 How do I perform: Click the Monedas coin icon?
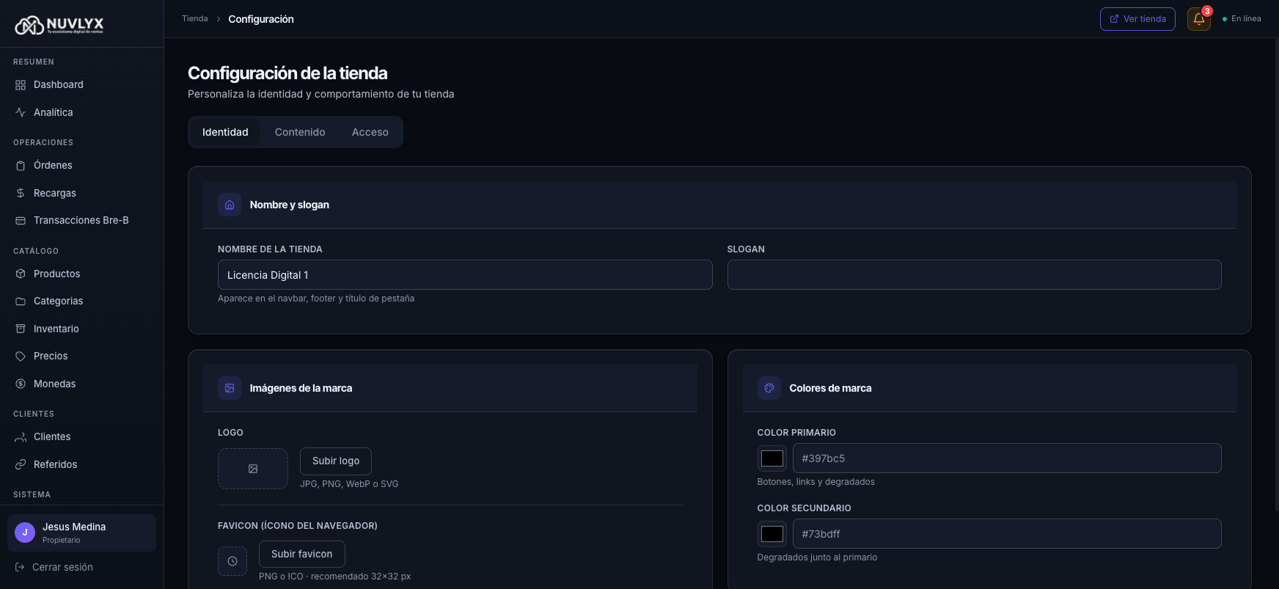21,384
